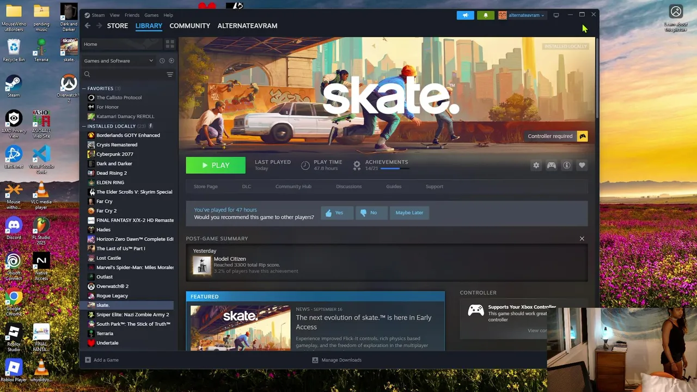Toggle the ready to play filter icon
The image size is (697, 392).
pyautogui.click(x=171, y=61)
